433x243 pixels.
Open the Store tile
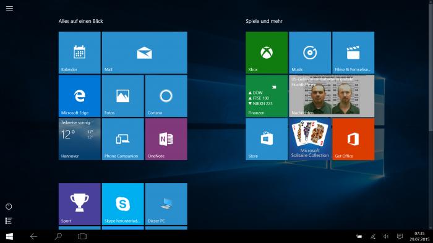(267, 139)
